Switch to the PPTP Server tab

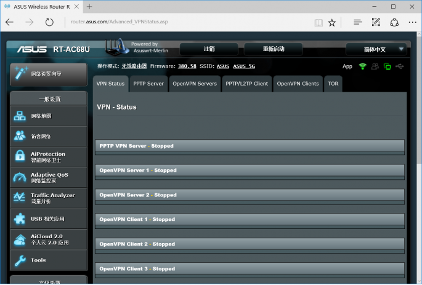click(x=148, y=84)
